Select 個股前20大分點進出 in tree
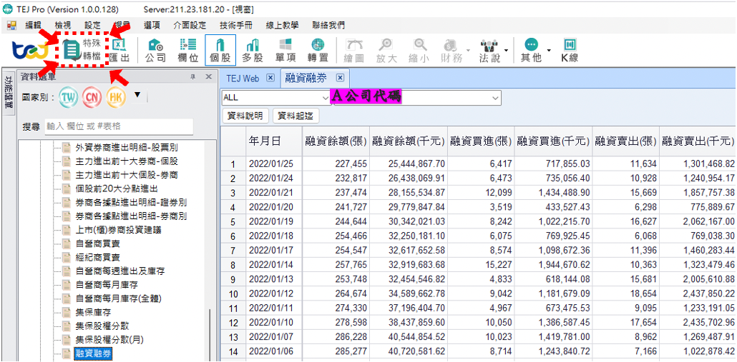Viewport: 737px width, 362px height. 116,188
